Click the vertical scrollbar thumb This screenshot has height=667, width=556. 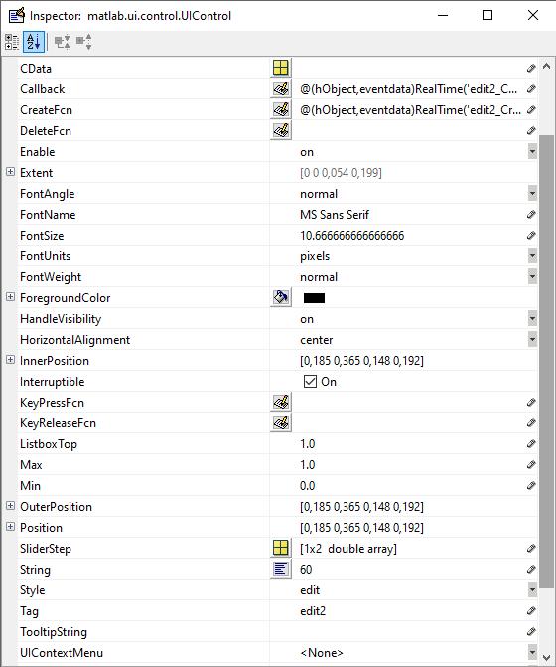(547, 362)
